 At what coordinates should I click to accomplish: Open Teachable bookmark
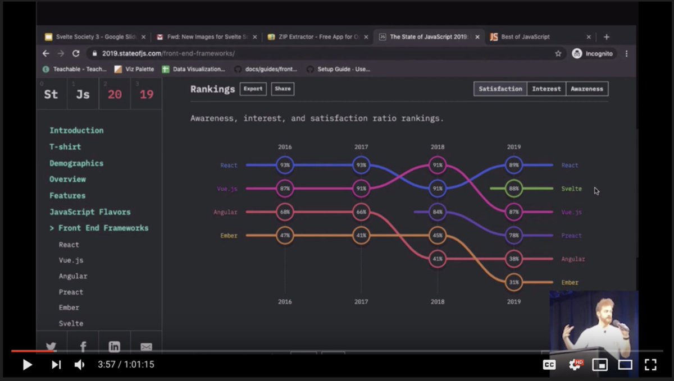point(75,69)
